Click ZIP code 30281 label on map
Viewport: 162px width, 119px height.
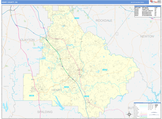[77, 18]
